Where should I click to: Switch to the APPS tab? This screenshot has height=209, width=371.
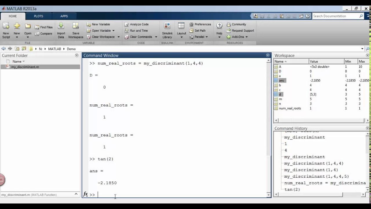[64, 16]
